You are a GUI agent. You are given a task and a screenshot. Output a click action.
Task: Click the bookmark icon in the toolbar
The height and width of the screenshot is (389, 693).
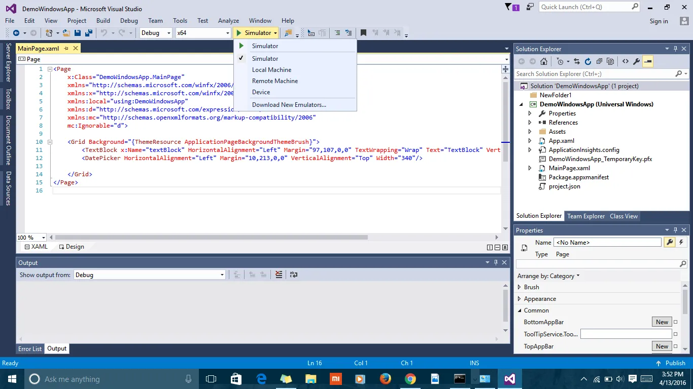click(x=363, y=33)
